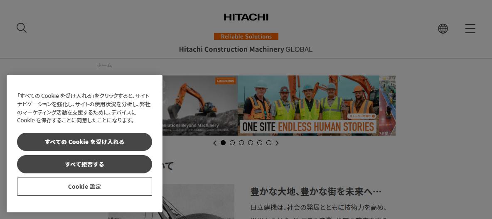Select the second carousel dot

pos(232,143)
